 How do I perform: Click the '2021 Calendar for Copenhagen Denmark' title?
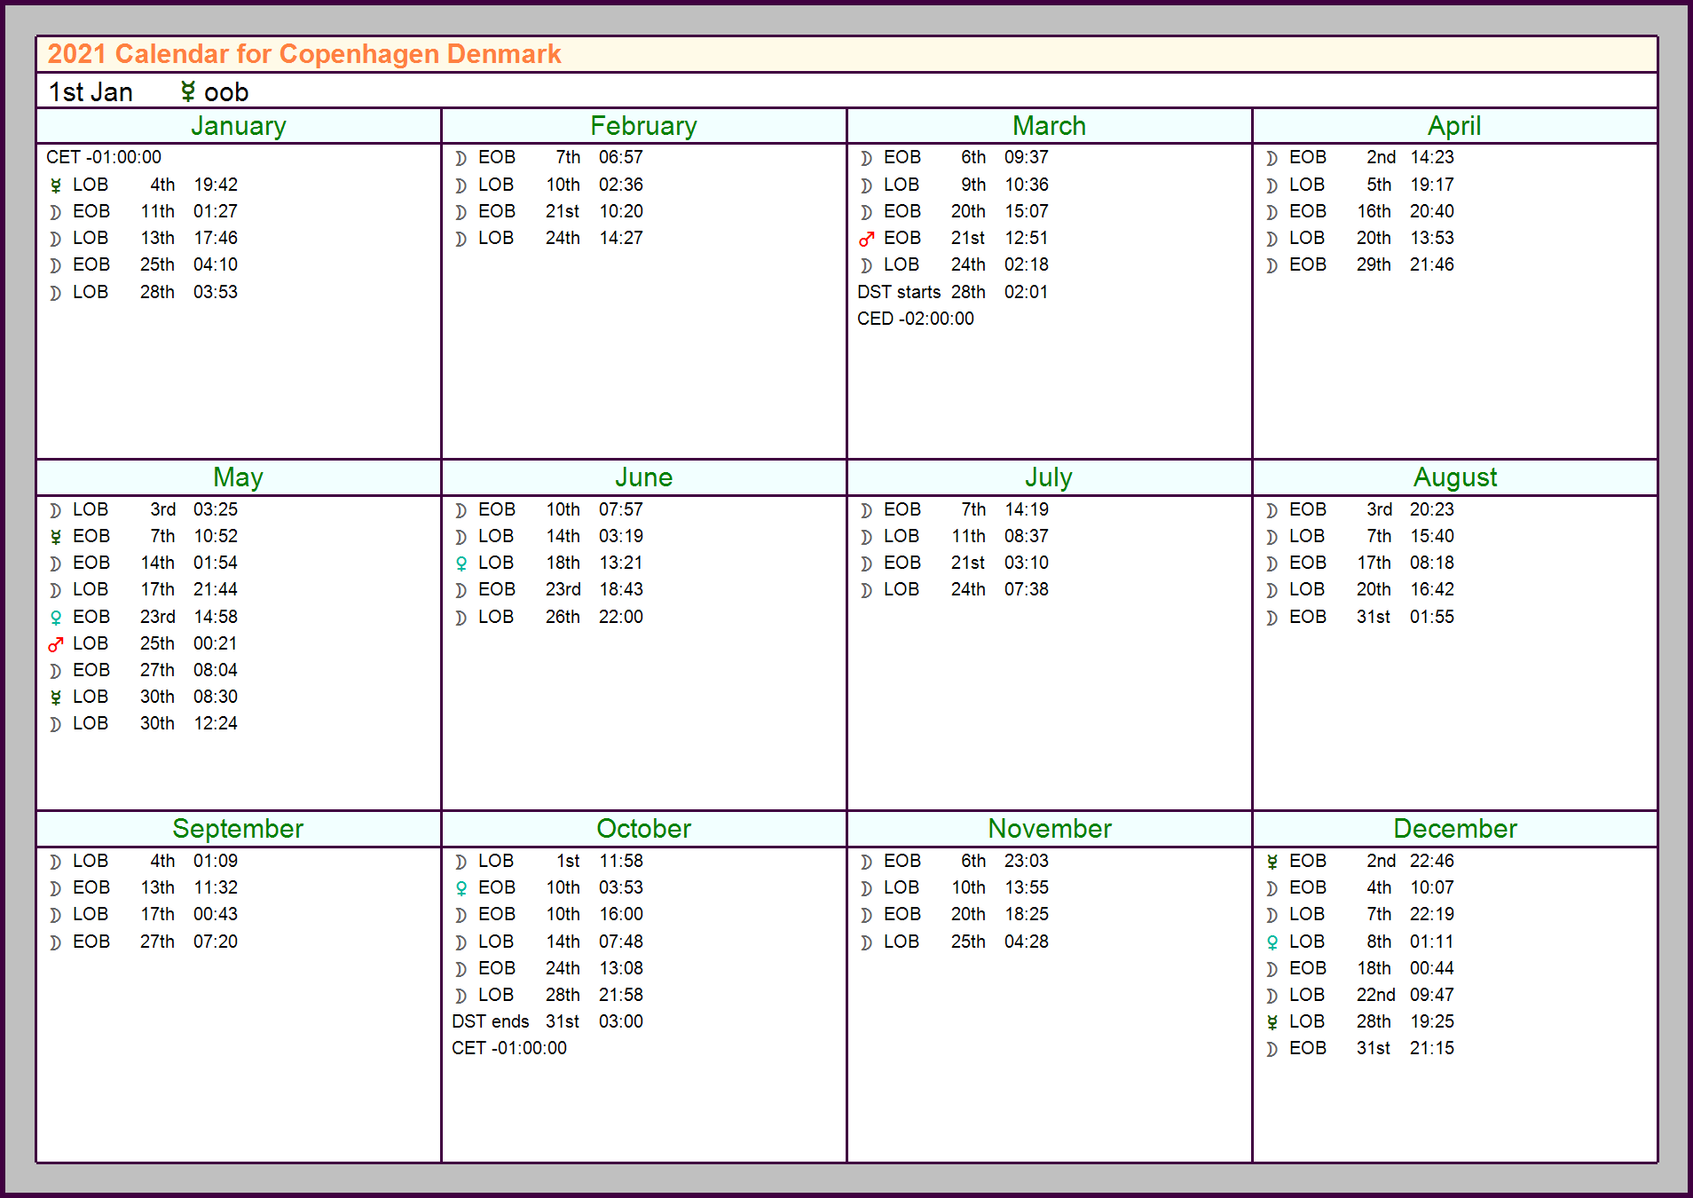tap(304, 54)
